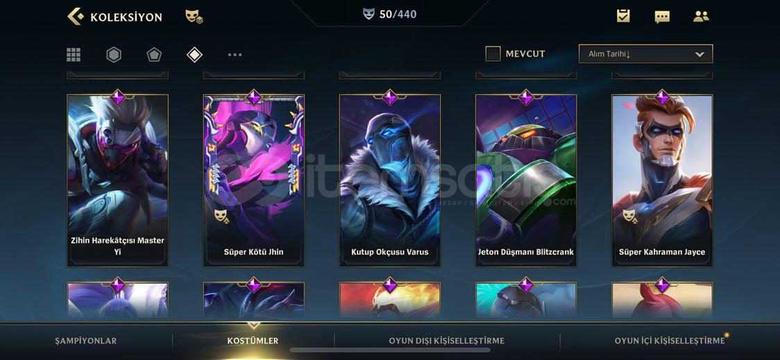The width and height of the screenshot is (780, 360).
Task: Open the Alım Tarihi sort dropdown
Action: click(x=645, y=53)
